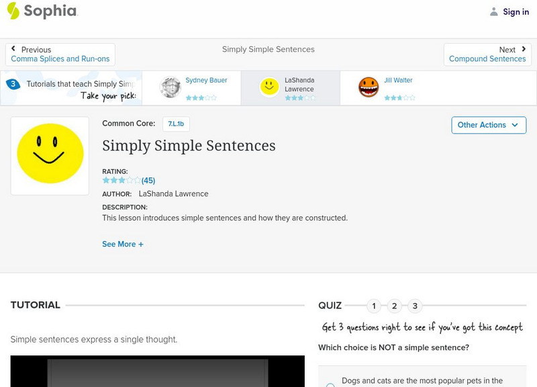Click quiz step circle 1
The image size is (537, 387).
(x=373, y=305)
